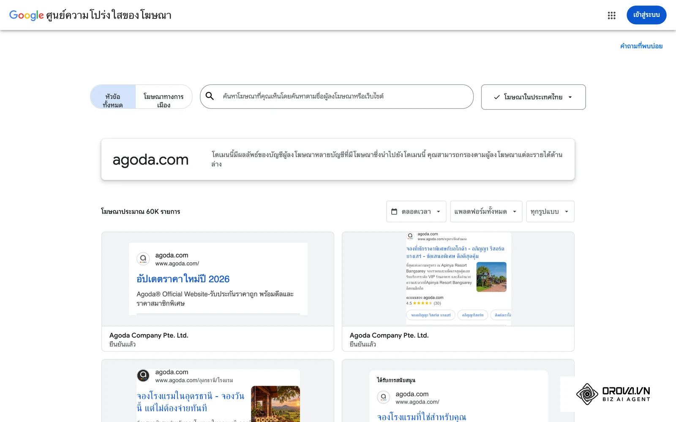Screen dimensions: 676x422
Task: Open the อัปเดตราคาใหม่ปี 2026 ad card
Action: tap(218, 292)
